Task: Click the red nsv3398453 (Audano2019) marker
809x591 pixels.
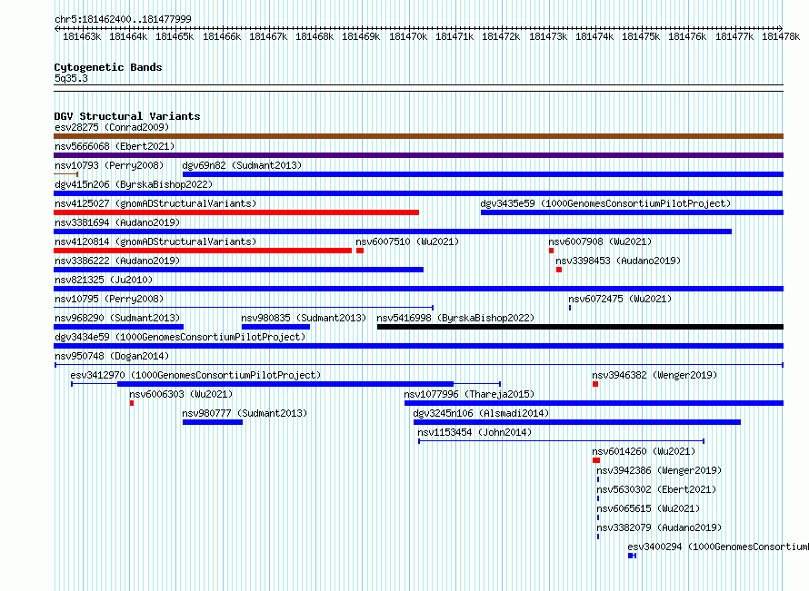Action: coord(559,270)
